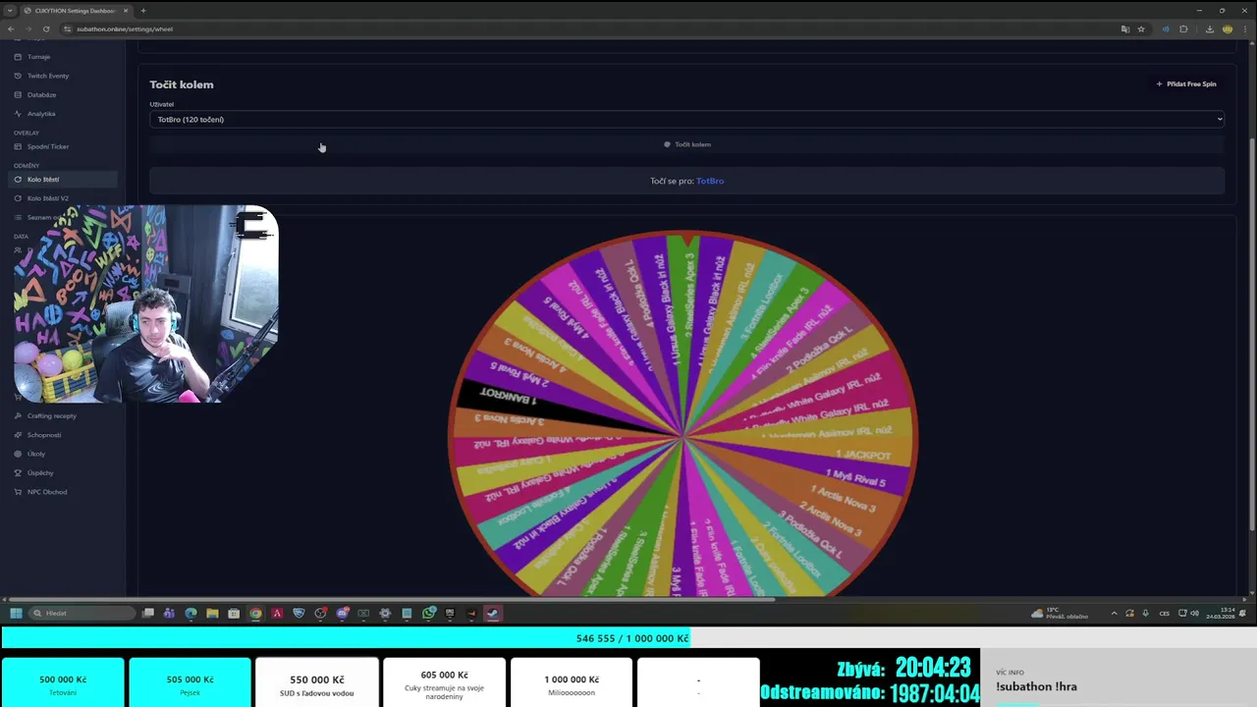Open the browser downloads icon
This screenshot has width=1257, height=707.
[1210, 28]
